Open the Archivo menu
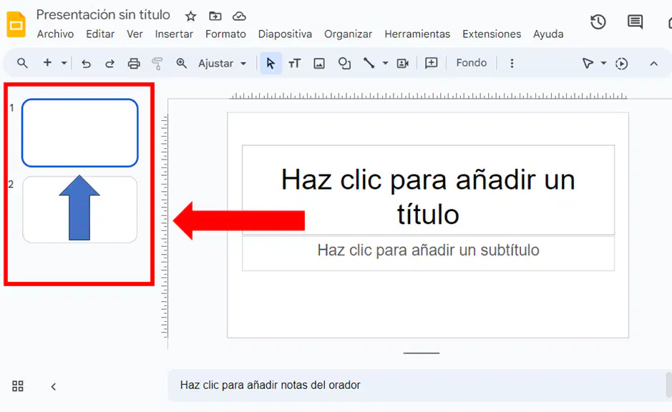The image size is (672, 412). 55,34
